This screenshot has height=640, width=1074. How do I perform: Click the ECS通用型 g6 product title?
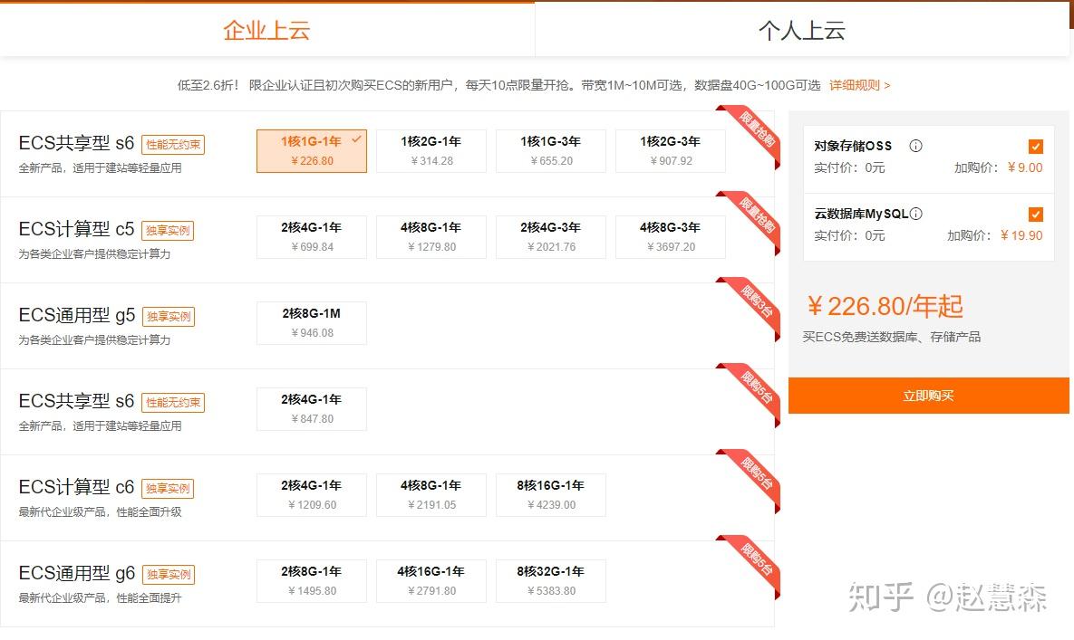coord(77,573)
